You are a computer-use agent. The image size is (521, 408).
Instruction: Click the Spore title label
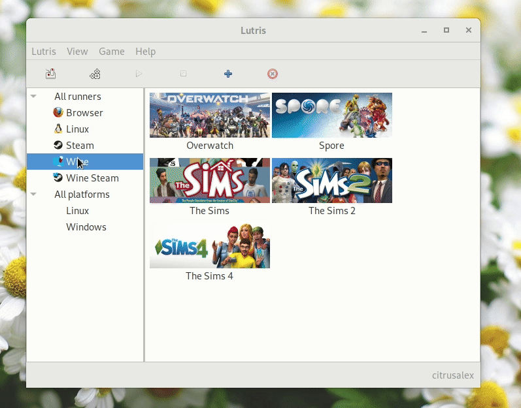[331, 146]
